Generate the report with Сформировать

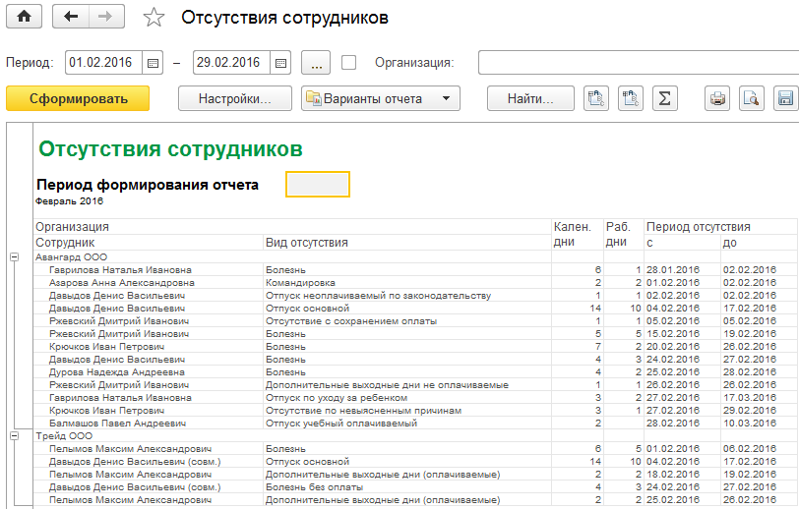point(78,98)
